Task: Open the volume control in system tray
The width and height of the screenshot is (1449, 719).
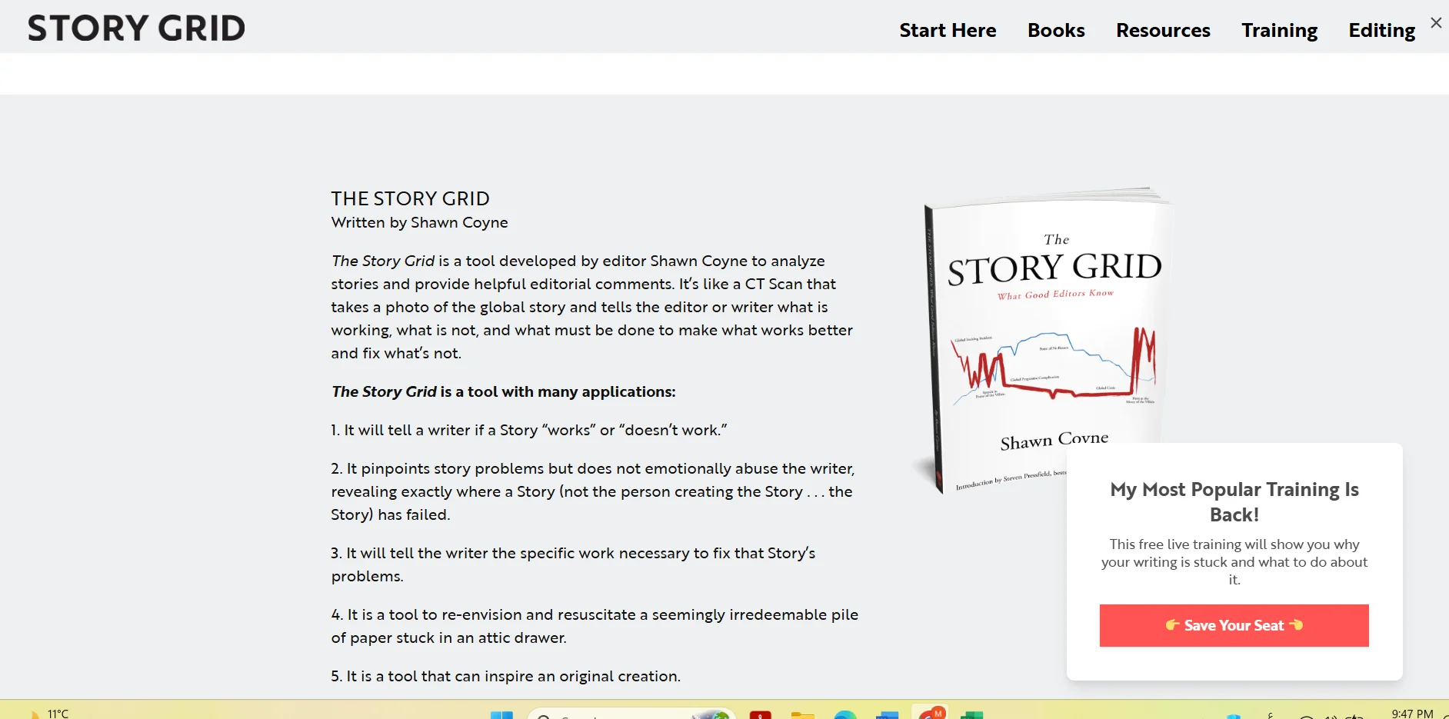Action: (x=1333, y=715)
